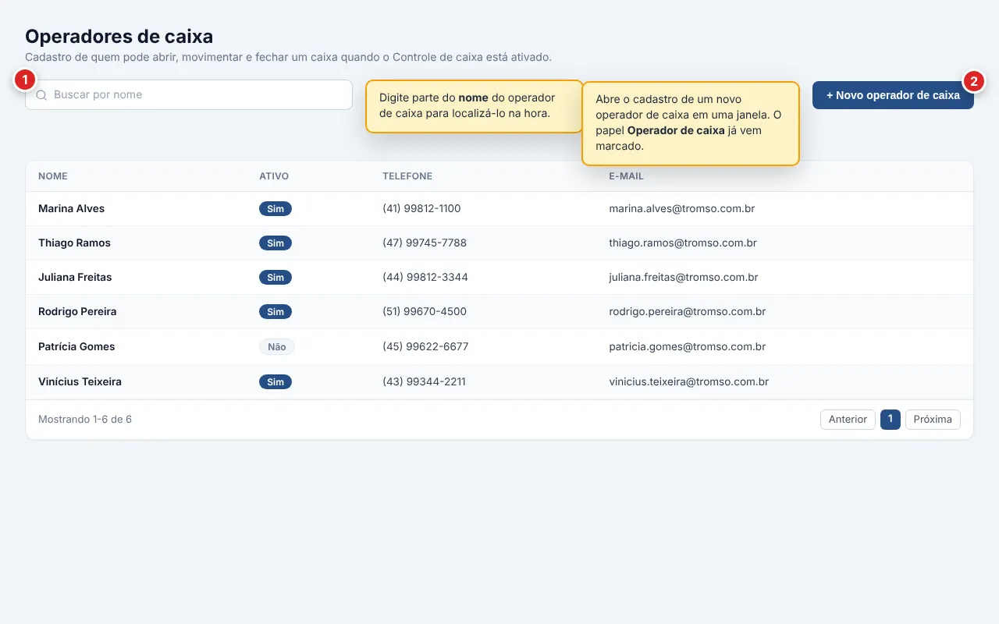Click Sim badge for Juliana Freitas
This screenshot has height=624, width=999.
pyautogui.click(x=276, y=278)
